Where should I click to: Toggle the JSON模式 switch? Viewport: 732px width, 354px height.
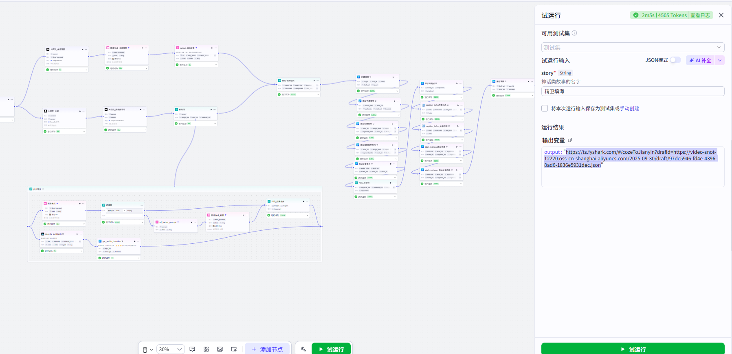pyautogui.click(x=675, y=60)
